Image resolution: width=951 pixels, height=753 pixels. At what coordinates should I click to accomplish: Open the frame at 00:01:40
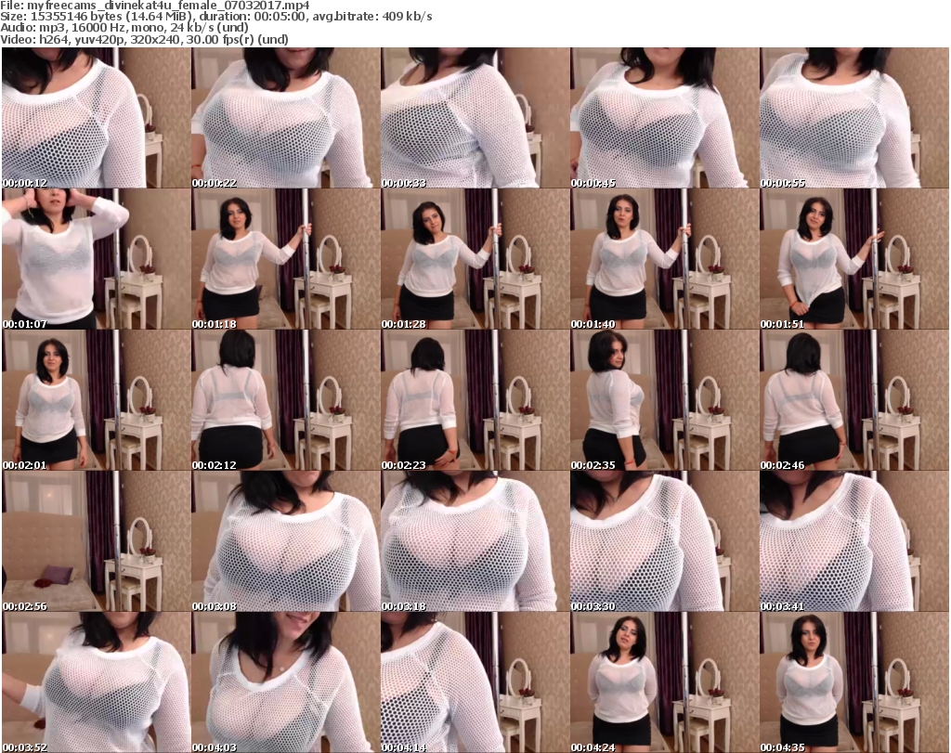[x=664, y=259]
